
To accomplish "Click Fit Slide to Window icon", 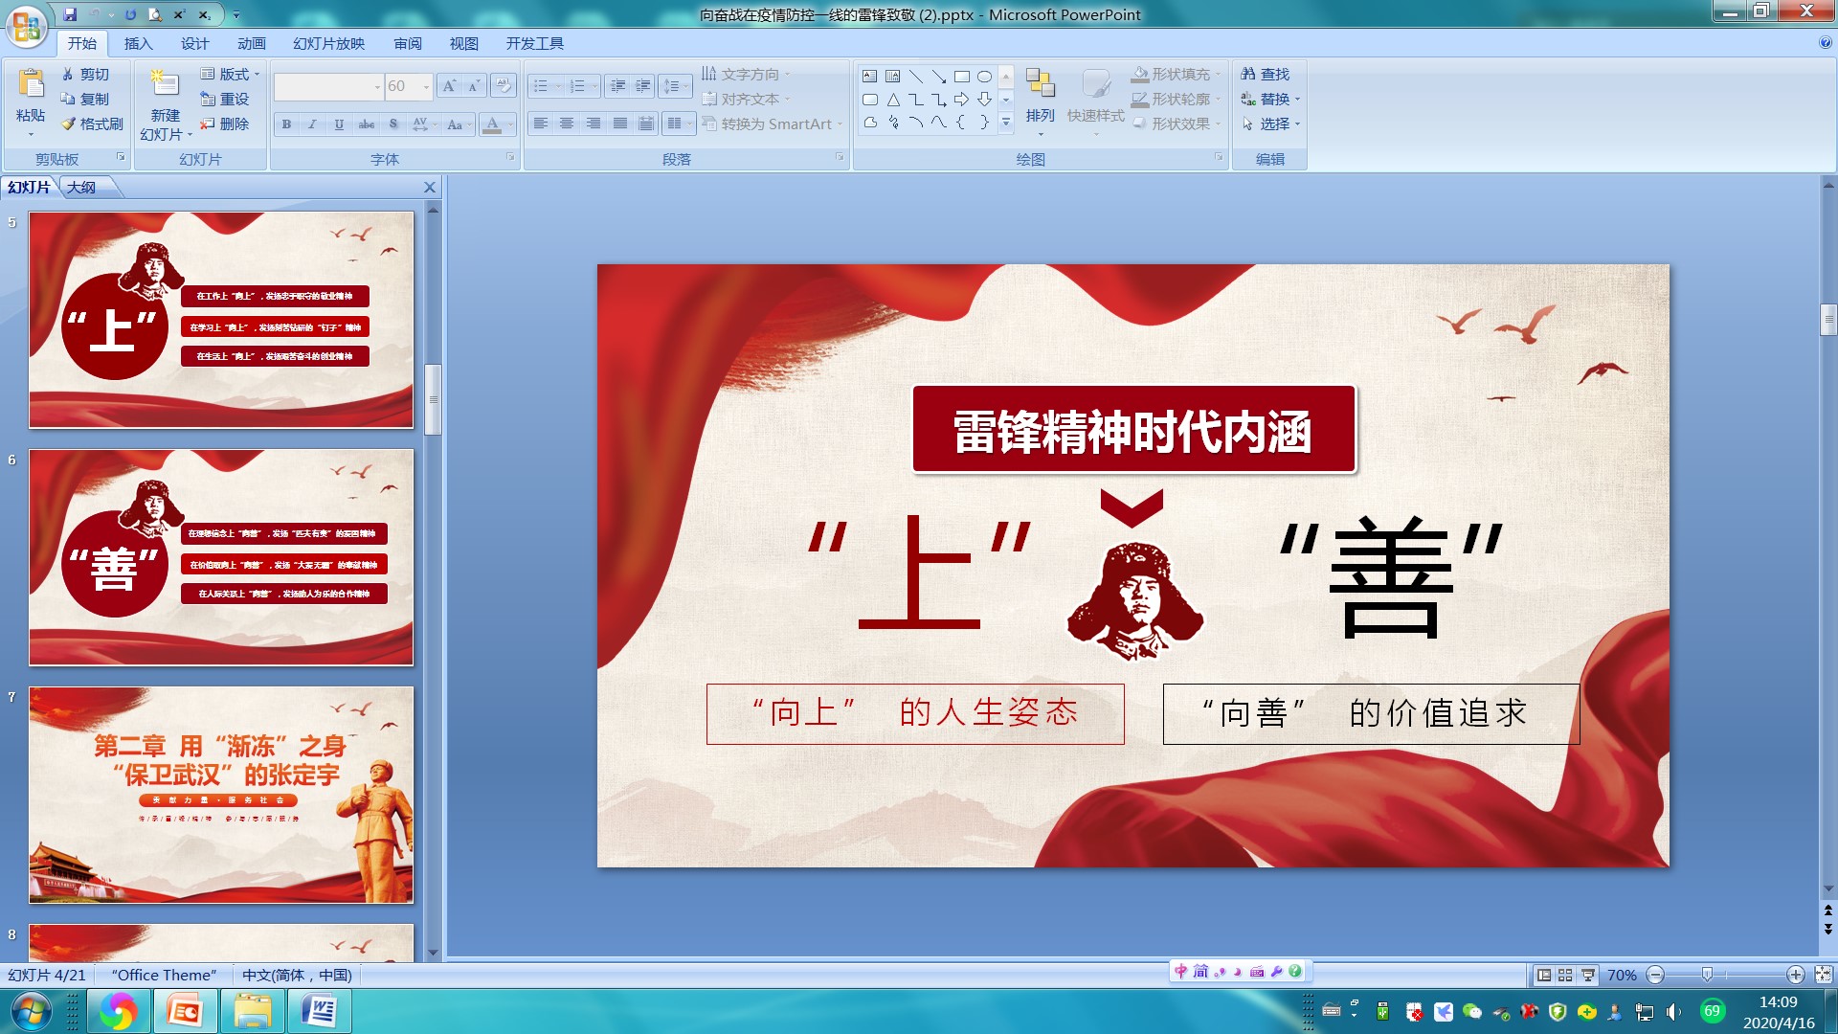I will [x=1824, y=975].
